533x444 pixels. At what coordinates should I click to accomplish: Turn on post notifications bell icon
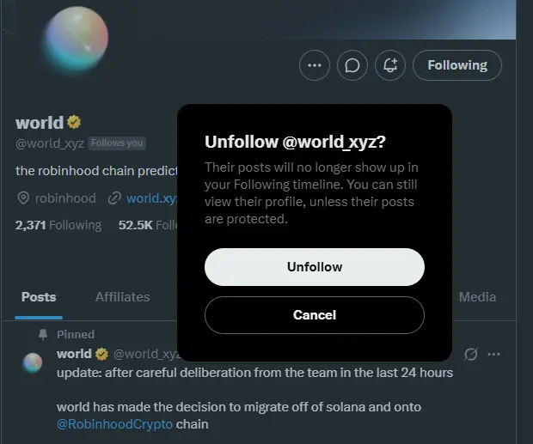tap(390, 65)
